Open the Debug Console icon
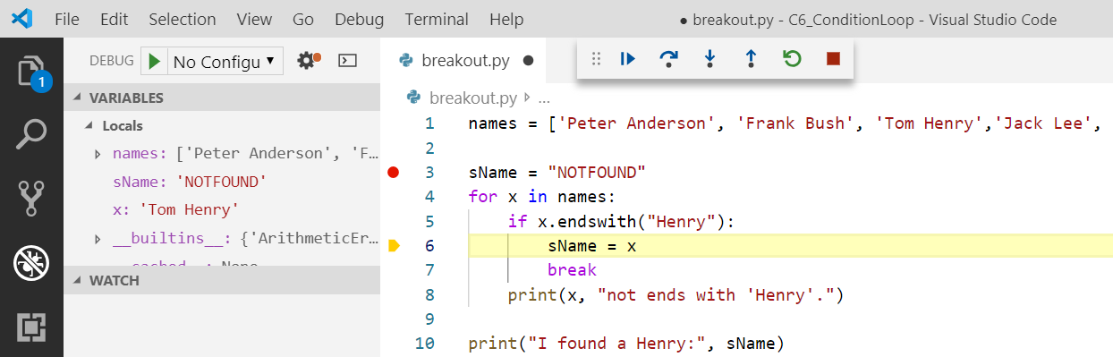 click(x=347, y=61)
